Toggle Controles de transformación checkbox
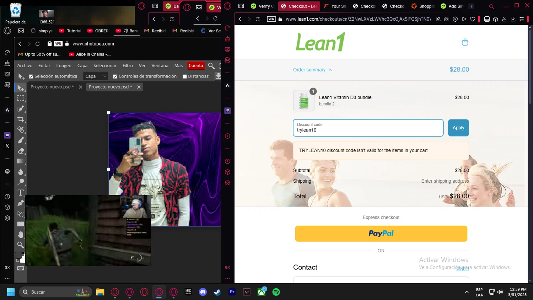 [115, 76]
